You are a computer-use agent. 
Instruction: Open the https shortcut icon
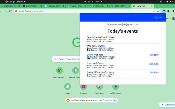(68, 86)
